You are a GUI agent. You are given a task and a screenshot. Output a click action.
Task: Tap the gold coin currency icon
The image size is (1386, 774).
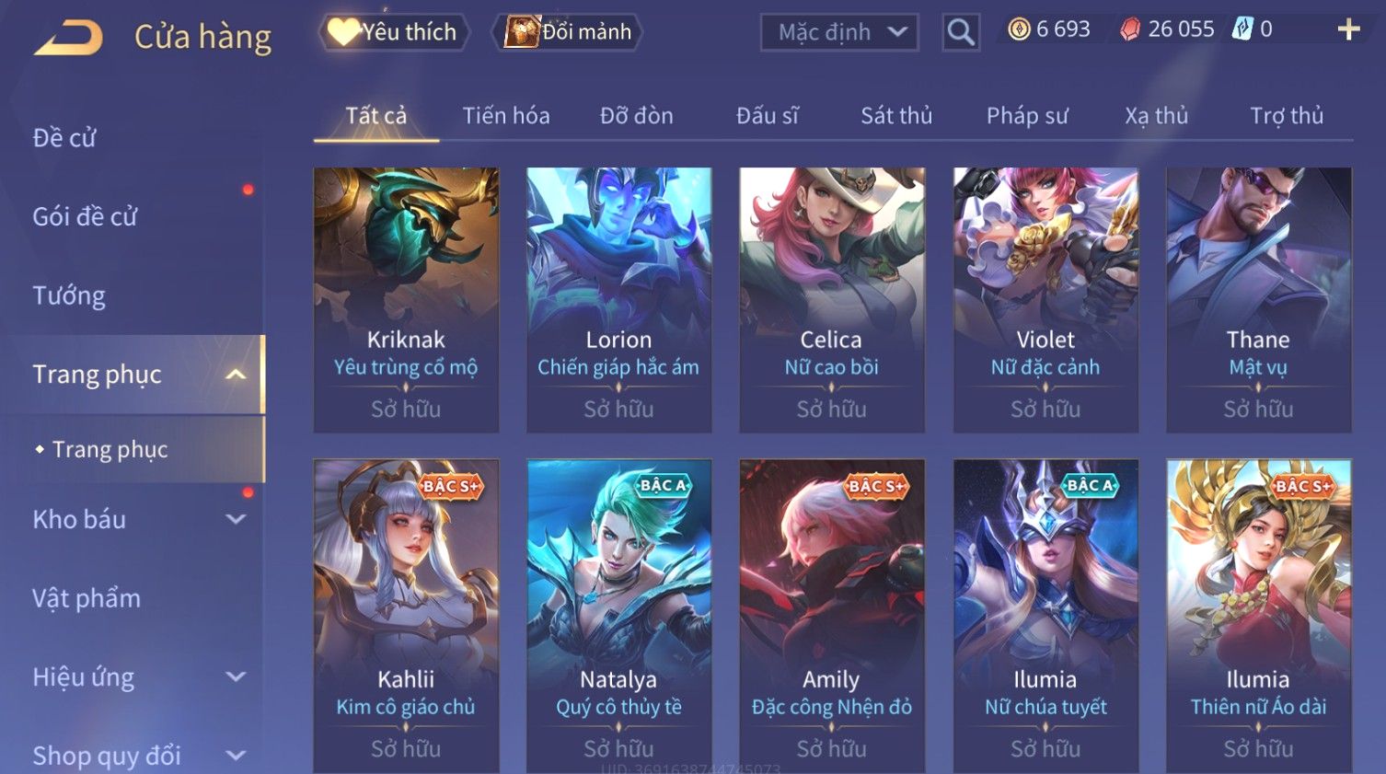[x=1019, y=29]
